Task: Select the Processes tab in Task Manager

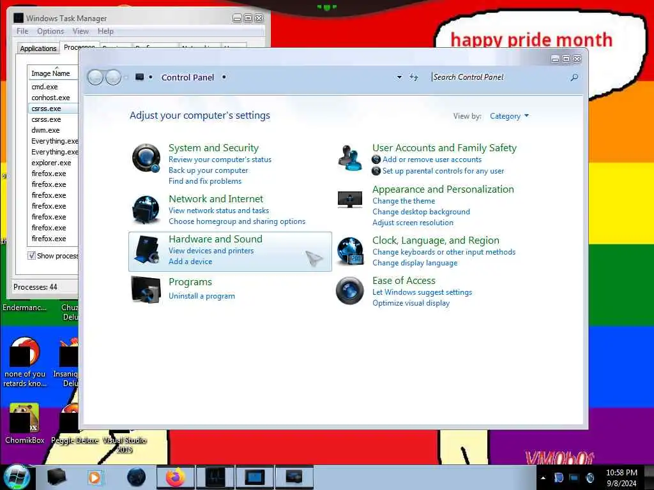Action: point(79,47)
